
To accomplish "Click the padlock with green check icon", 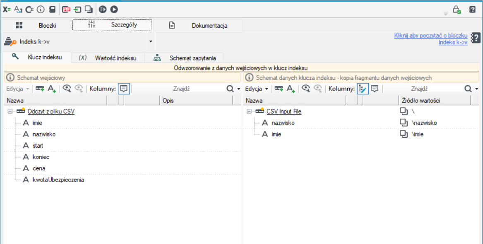I will pos(457,10).
